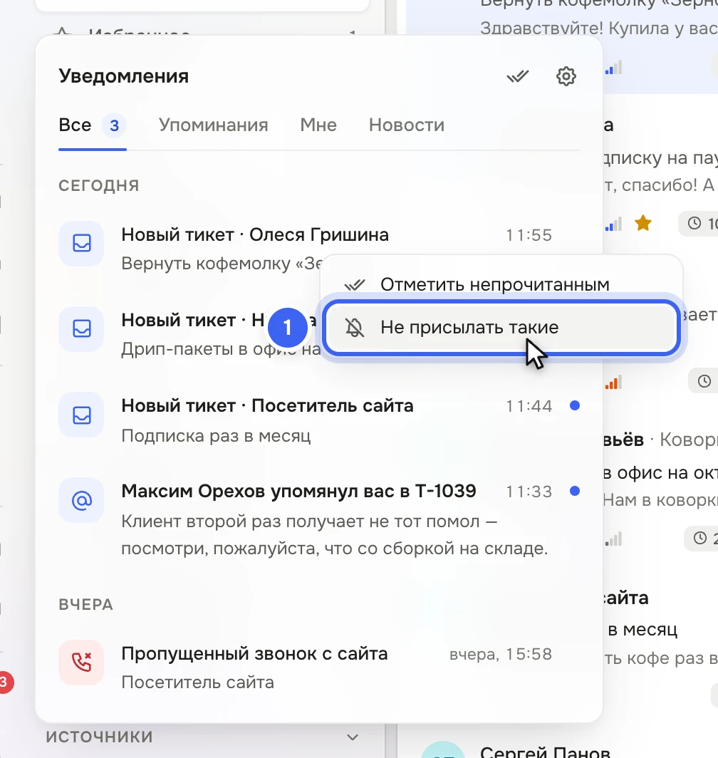Click the @ mention icon for Максим Орехов

[x=82, y=500]
